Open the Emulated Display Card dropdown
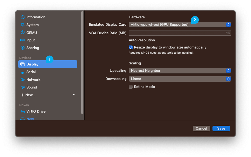The image size is (251, 157). pyautogui.click(x=180, y=25)
